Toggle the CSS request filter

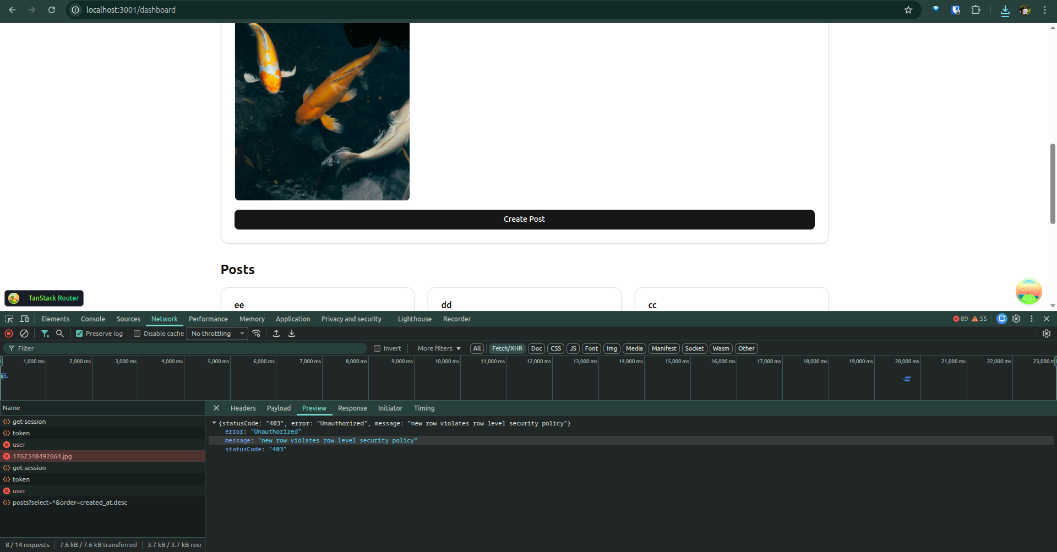coord(556,348)
